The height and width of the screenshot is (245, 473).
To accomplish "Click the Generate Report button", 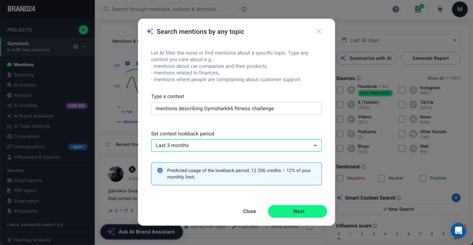I will click(x=430, y=58).
